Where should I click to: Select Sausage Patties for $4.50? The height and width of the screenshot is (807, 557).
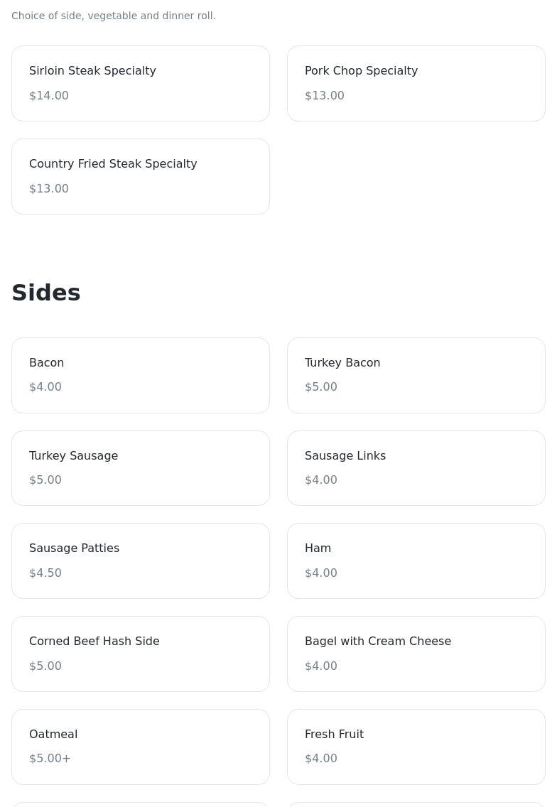coord(141,561)
